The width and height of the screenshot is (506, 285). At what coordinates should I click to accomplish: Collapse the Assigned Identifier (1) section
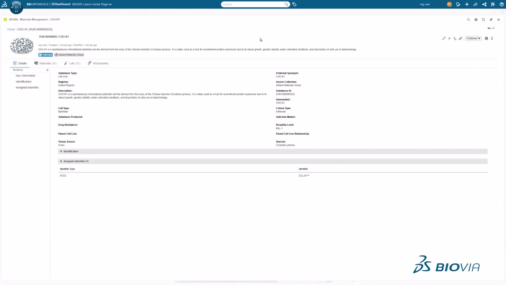click(x=273, y=161)
